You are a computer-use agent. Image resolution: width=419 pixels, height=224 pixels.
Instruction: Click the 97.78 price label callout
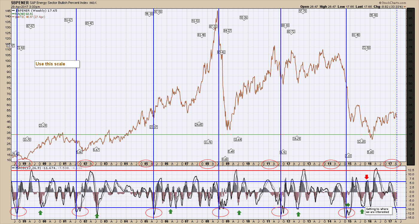coord(303,11)
